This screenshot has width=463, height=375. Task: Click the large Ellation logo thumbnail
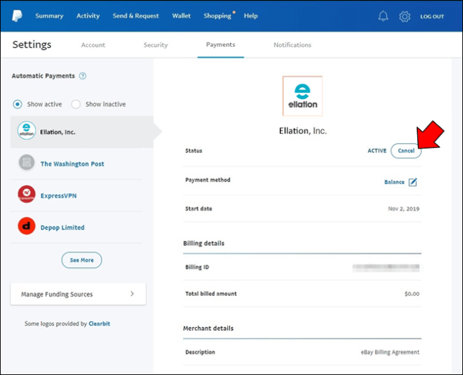coord(302,96)
